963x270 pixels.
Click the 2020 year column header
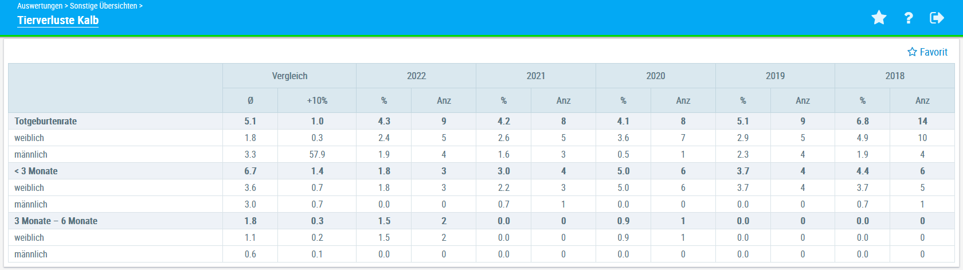point(656,76)
